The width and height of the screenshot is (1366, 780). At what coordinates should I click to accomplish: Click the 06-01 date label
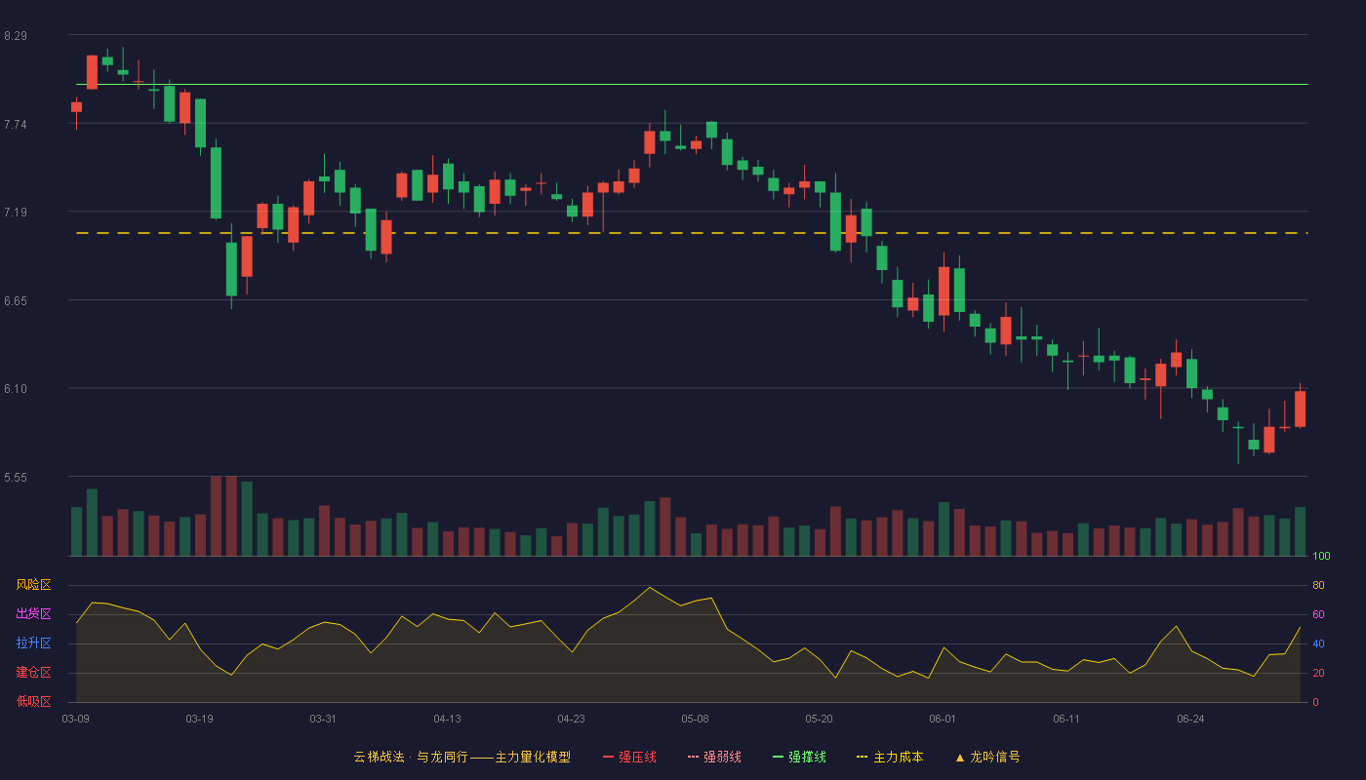coord(944,720)
